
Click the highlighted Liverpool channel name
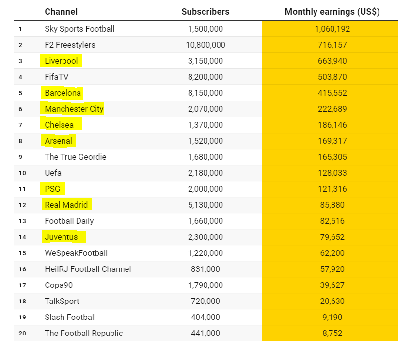tap(61, 61)
